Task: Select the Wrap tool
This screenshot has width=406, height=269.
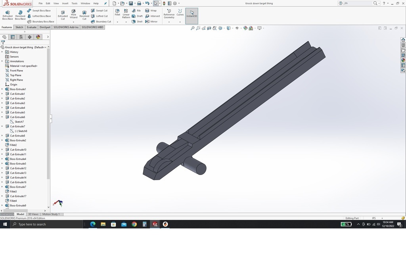Action: coord(151,11)
